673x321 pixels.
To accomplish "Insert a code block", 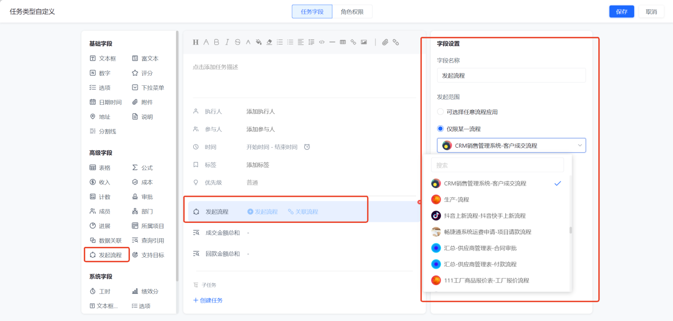I will point(322,42).
